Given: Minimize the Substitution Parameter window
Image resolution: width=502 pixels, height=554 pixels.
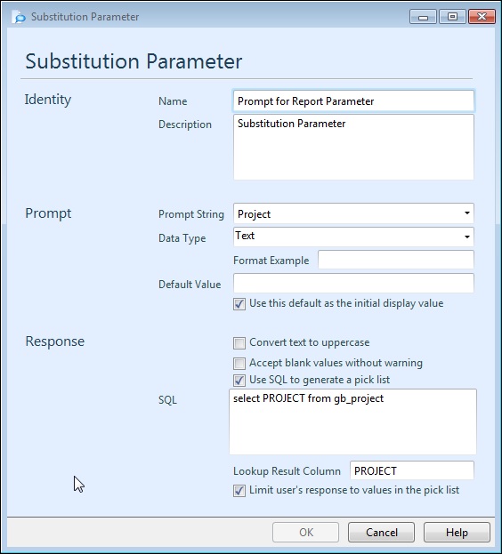Looking at the screenshot, I should (x=423, y=17).
